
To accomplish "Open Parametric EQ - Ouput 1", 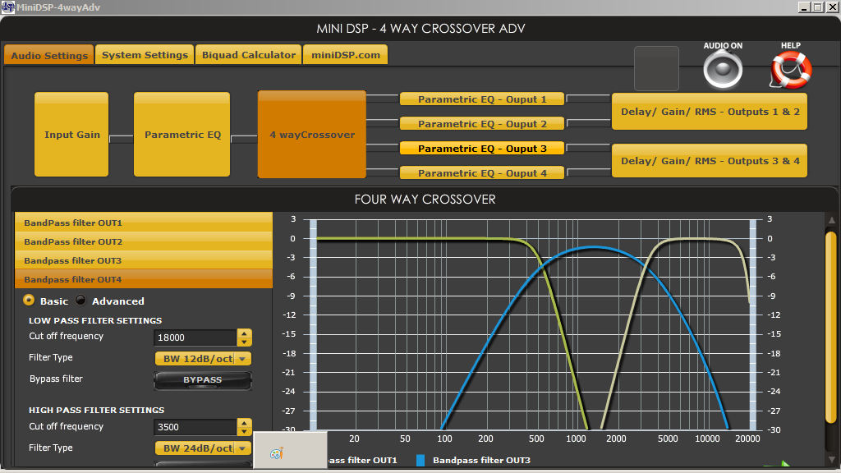I will point(482,99).
